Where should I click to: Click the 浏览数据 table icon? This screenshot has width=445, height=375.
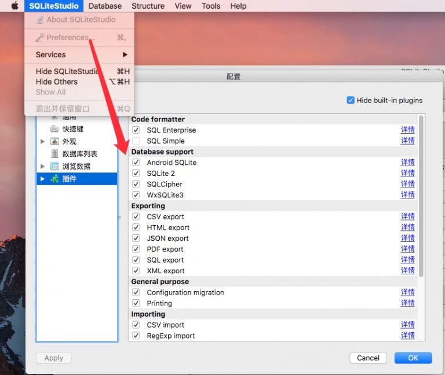(54, 166)
